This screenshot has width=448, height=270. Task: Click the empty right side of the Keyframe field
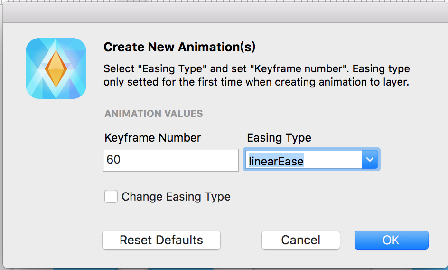(209, 160)
